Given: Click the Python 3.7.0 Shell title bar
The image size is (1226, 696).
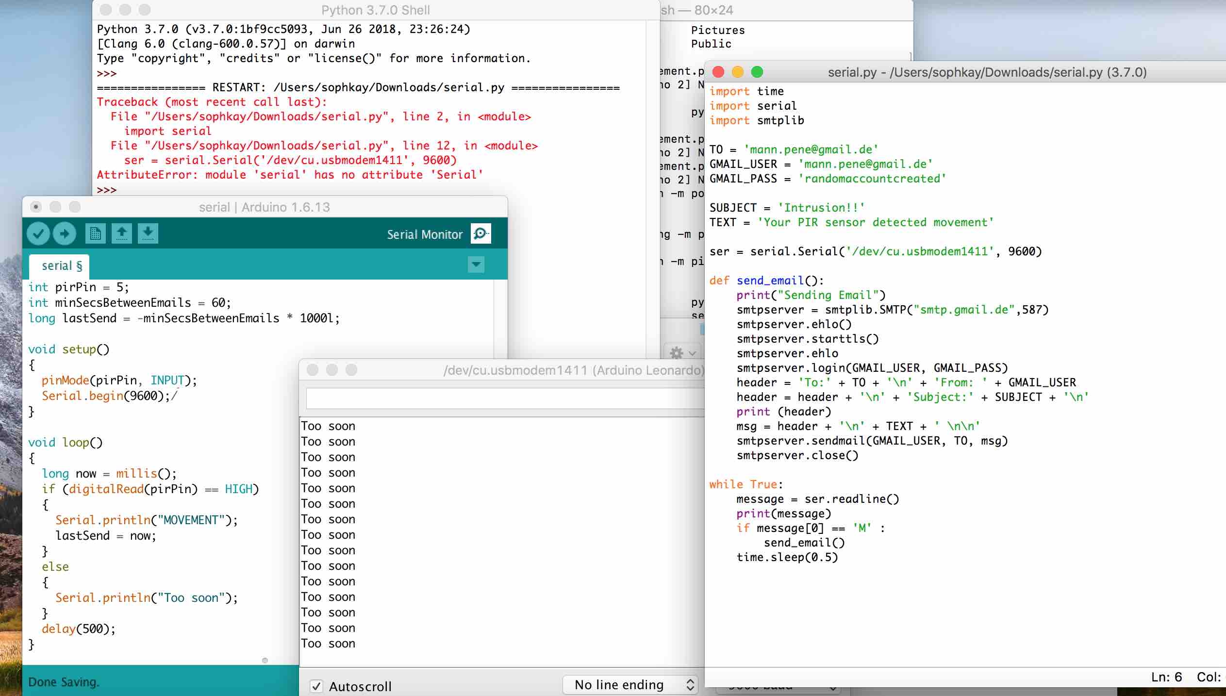Looking at the screenshot, I should pyautogui.click(x=375, y=10).
